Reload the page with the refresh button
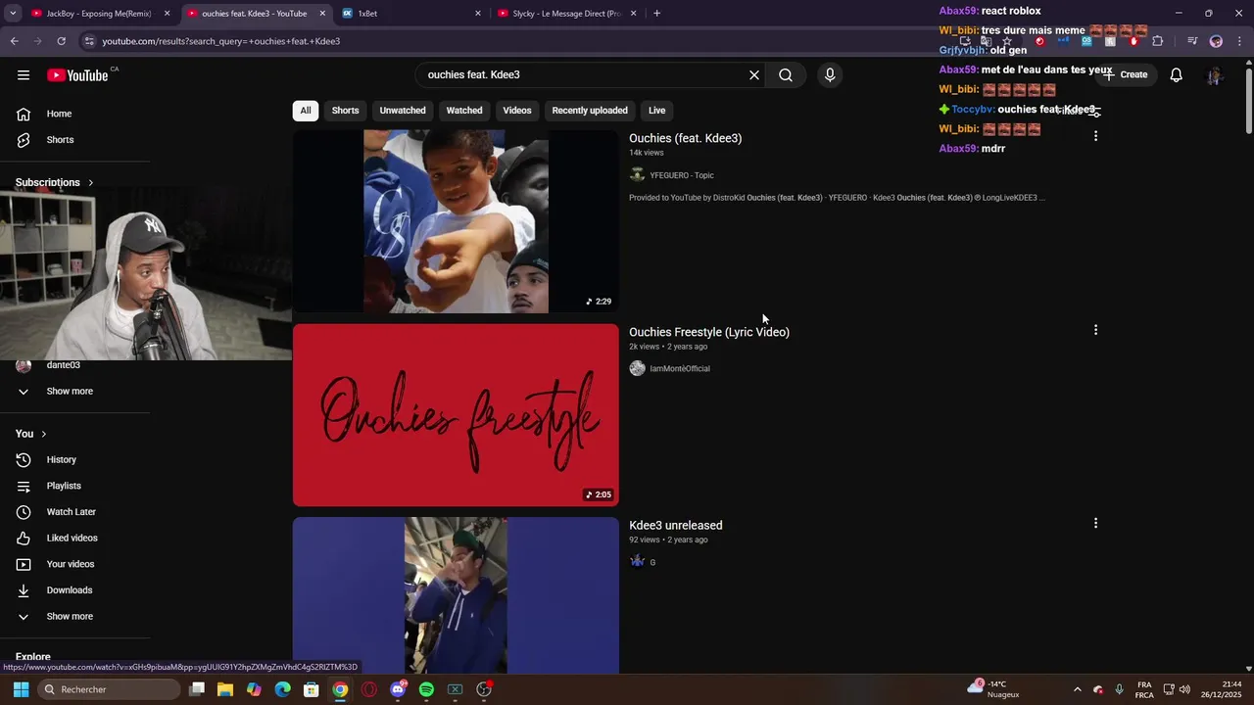The image size is (1254, 705). pyautogui.click(x=61, y=41)
